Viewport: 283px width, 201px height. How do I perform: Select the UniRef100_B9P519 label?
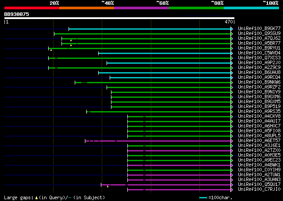point(259,106)
